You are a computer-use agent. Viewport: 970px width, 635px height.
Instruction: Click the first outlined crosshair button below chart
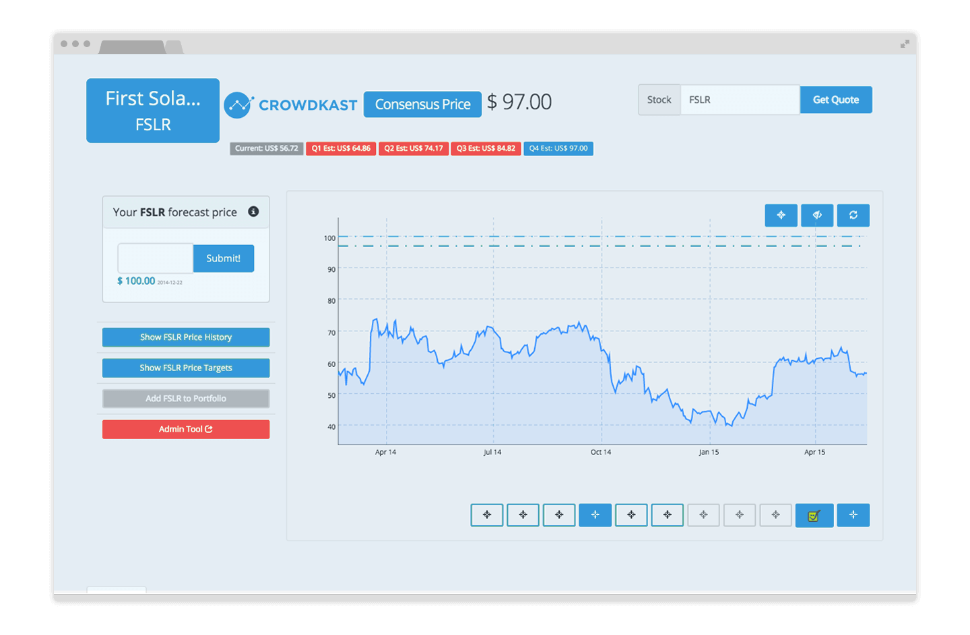[487, 515]
